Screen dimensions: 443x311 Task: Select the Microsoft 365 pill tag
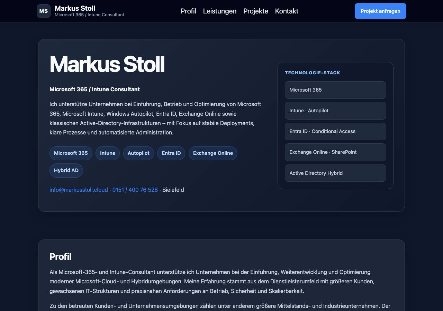[x=71, y=153]
